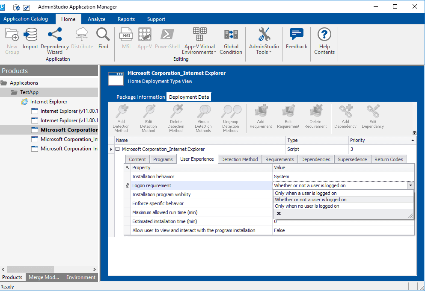The height and width of the screenshot is (291, 425).
Task: Sort by the Priority column header
Action: (x=382, y=140)
